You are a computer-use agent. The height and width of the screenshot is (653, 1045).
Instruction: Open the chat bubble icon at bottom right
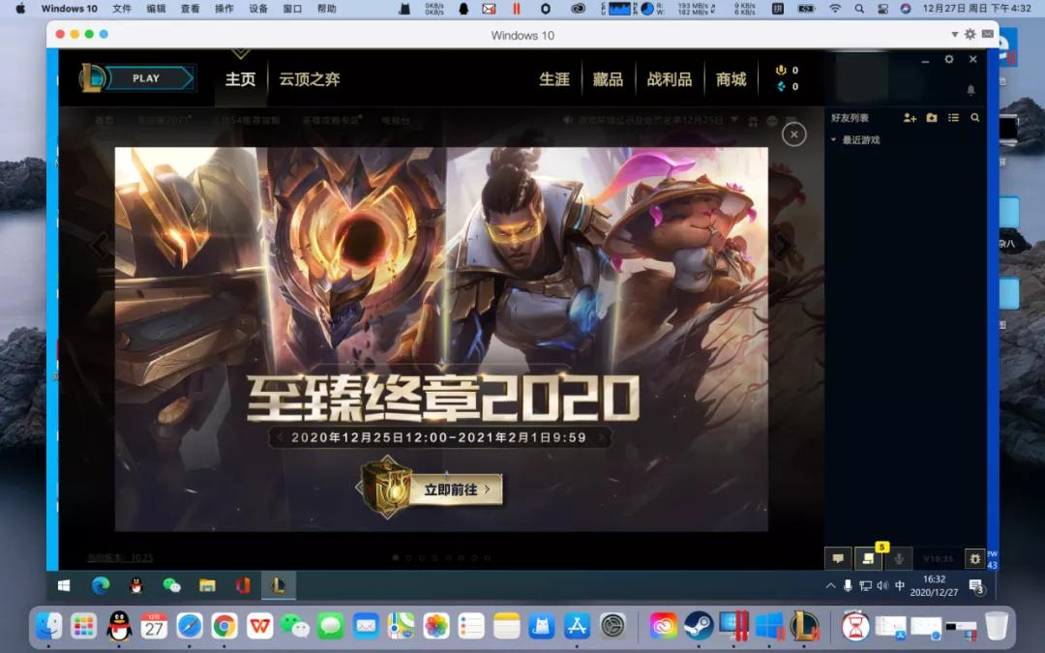[x=838, y=559]
